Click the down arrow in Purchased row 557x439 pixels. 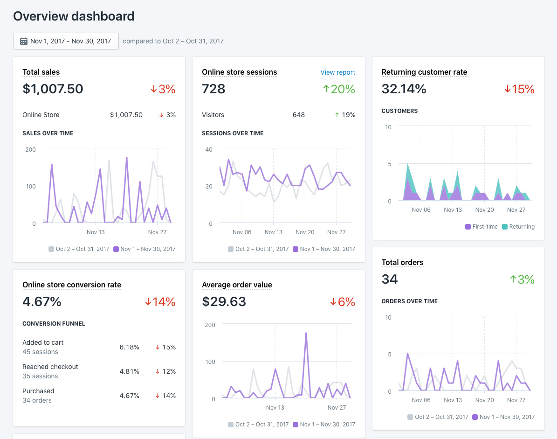point(158,396)
